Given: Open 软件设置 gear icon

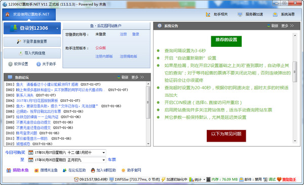Looking at the screenshot, I should [10, 64].
